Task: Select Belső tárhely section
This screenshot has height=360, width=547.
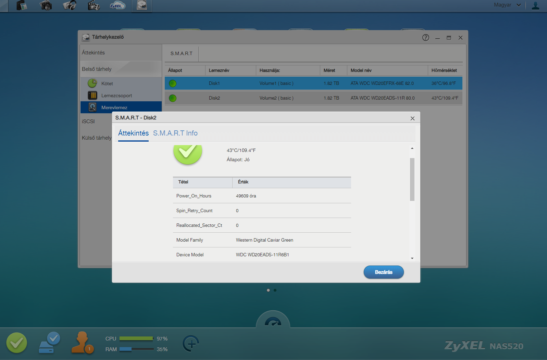Action: tap(121, 69)
